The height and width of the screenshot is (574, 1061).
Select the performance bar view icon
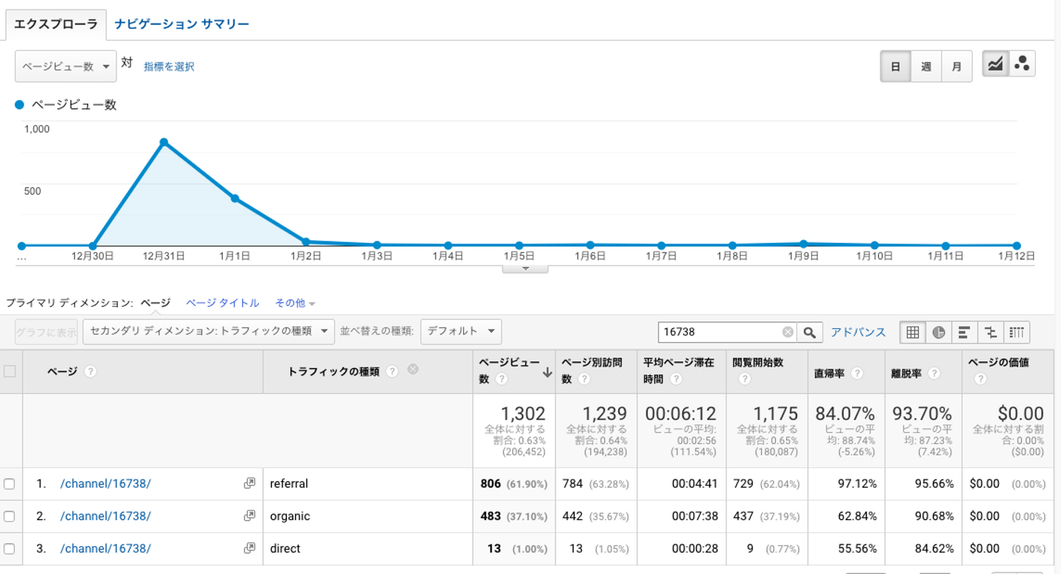pos(964,332)
